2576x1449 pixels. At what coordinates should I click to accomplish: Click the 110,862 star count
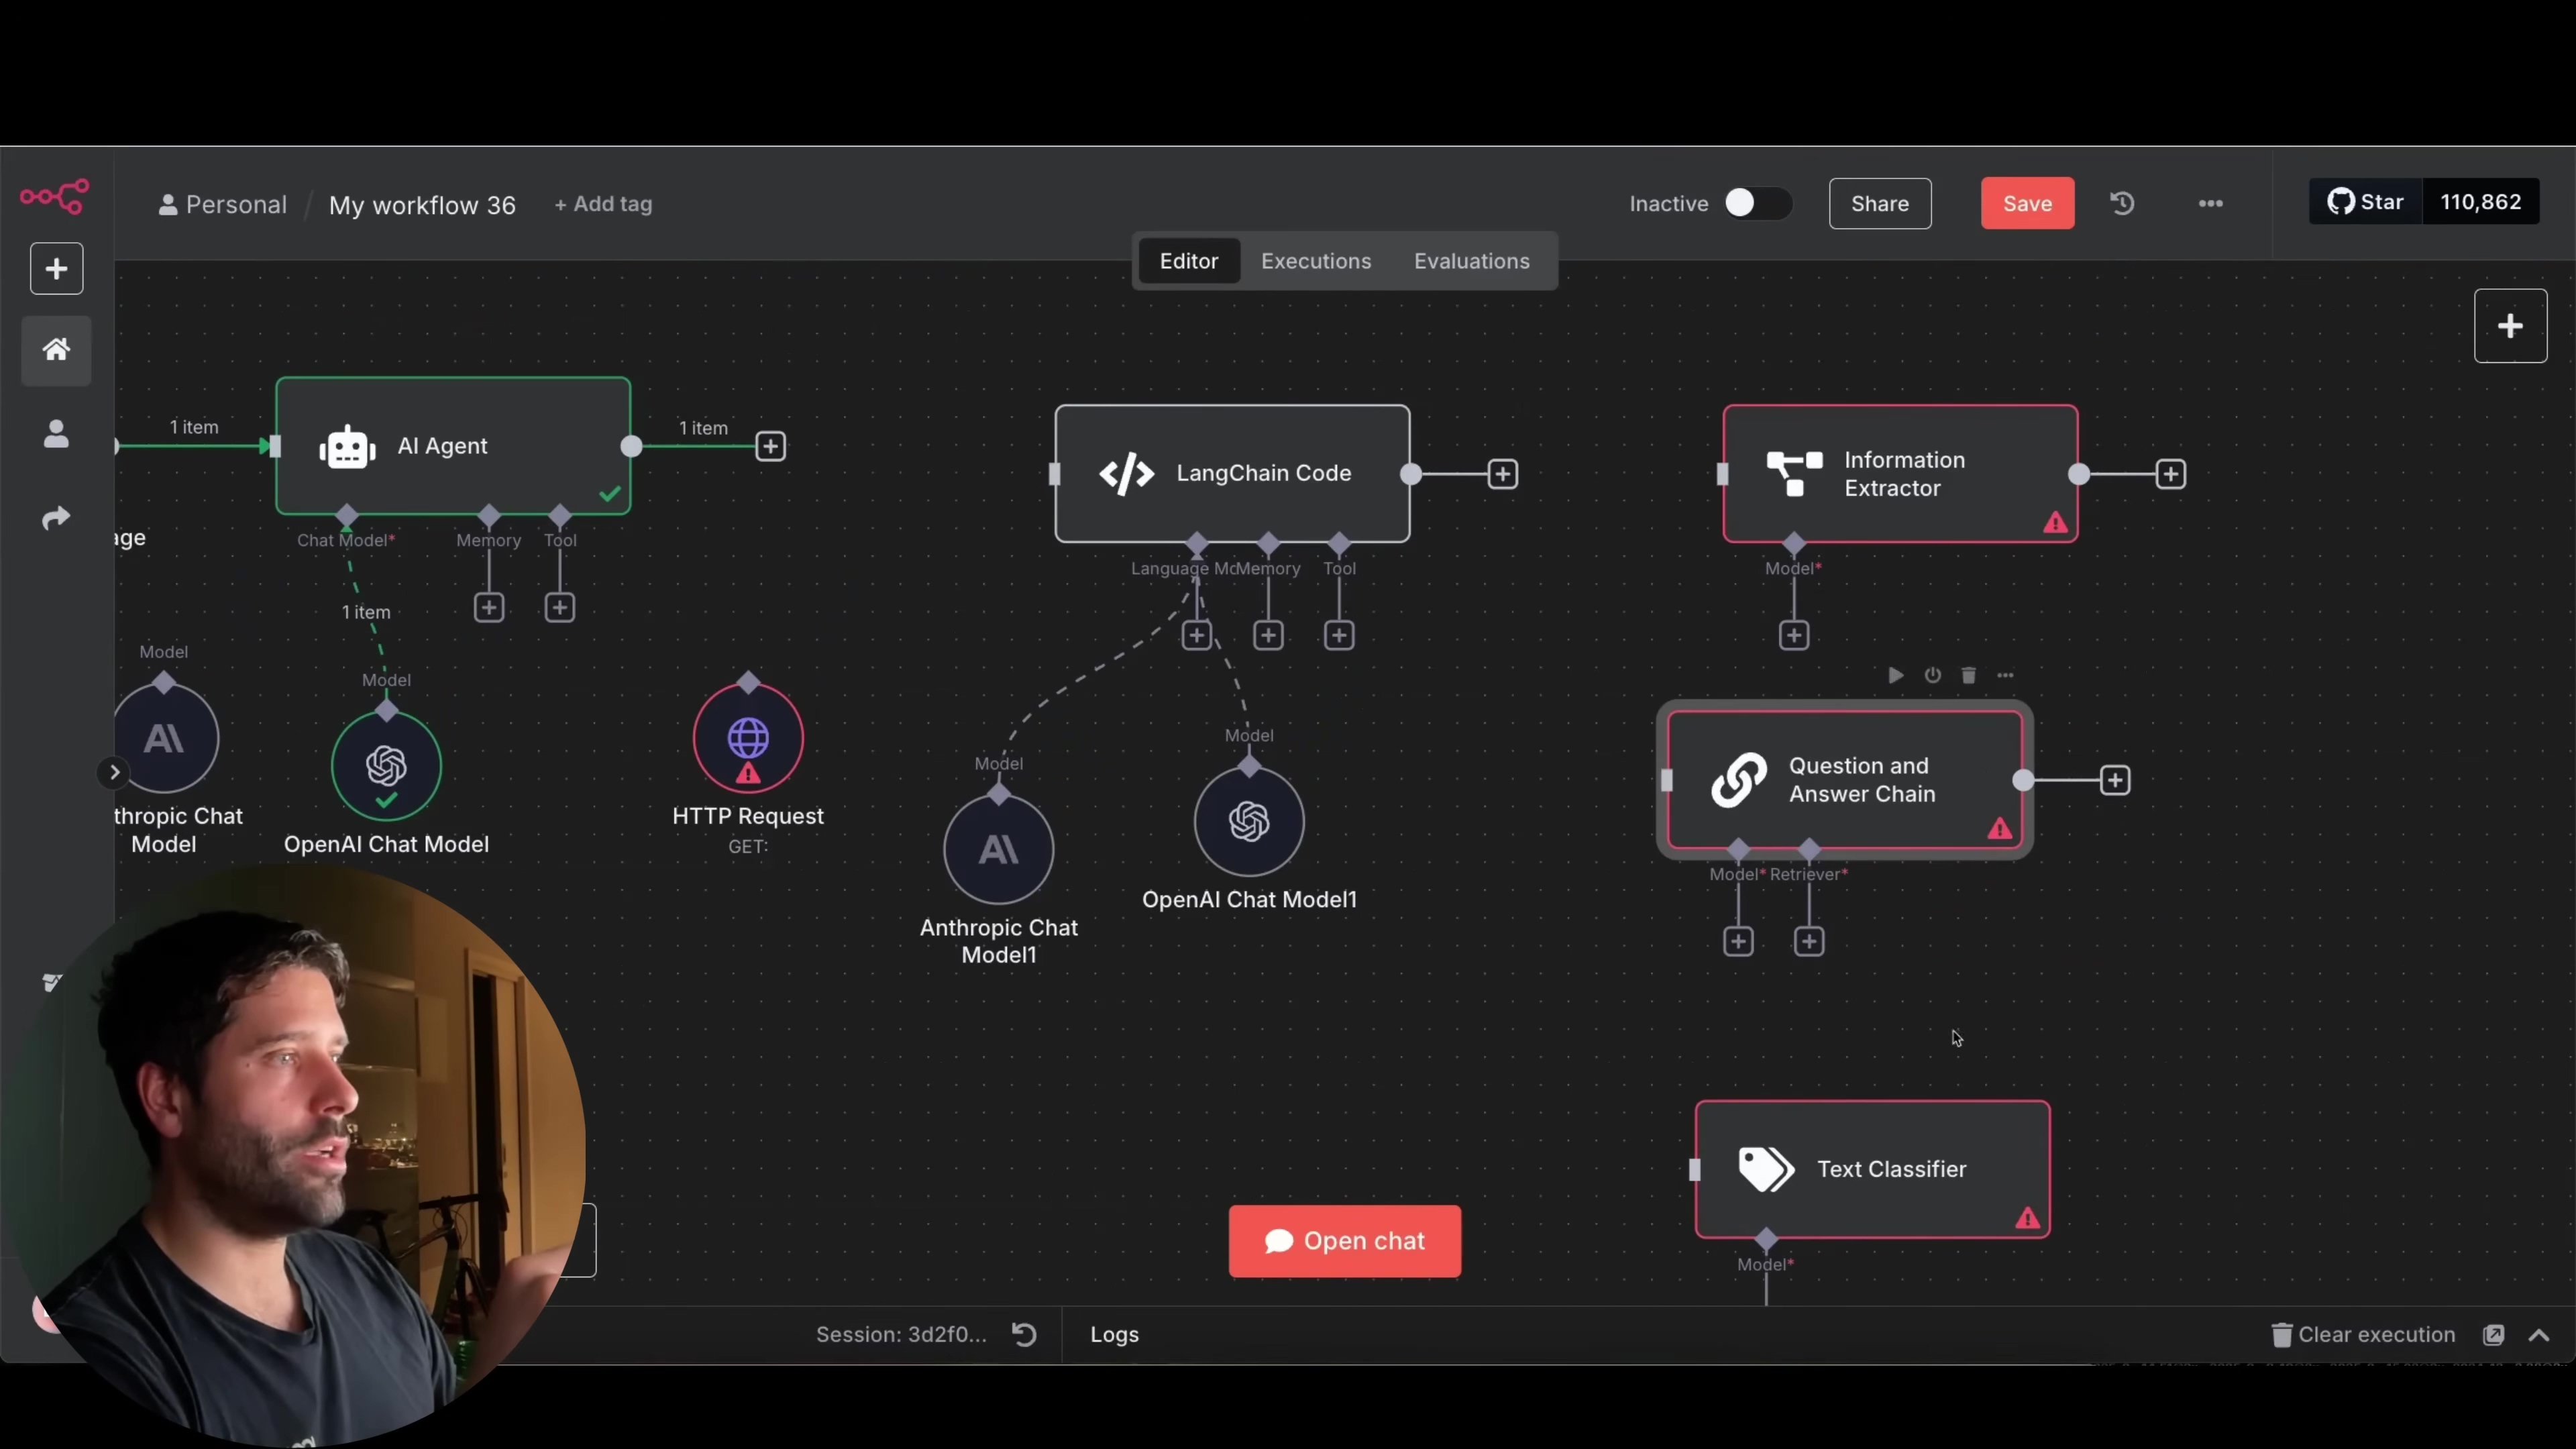(x=2480, y=202)
